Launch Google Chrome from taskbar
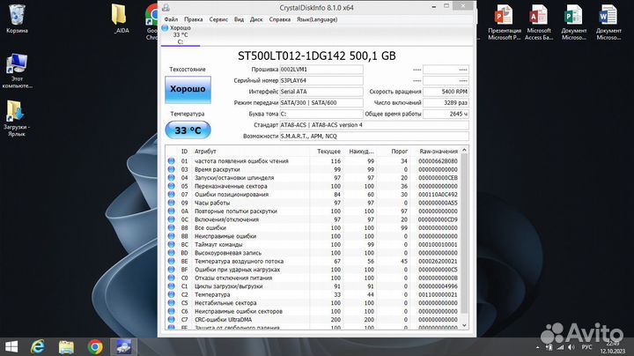This screenshot has height=356, width=634. (95, 347)
